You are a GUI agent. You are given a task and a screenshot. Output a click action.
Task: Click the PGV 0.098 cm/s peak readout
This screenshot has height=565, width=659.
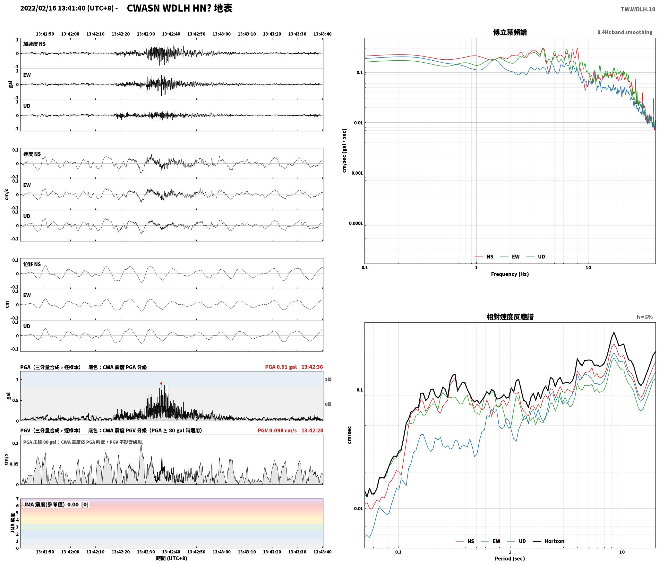pyautogui.click(x=277, y=430)
